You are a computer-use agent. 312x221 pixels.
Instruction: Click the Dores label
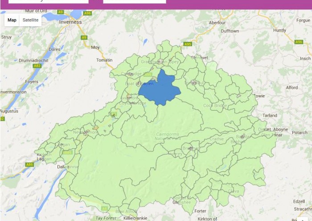(54, 49)
